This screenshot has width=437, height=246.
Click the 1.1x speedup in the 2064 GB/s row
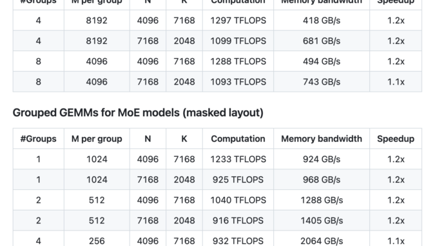[396, 241]
